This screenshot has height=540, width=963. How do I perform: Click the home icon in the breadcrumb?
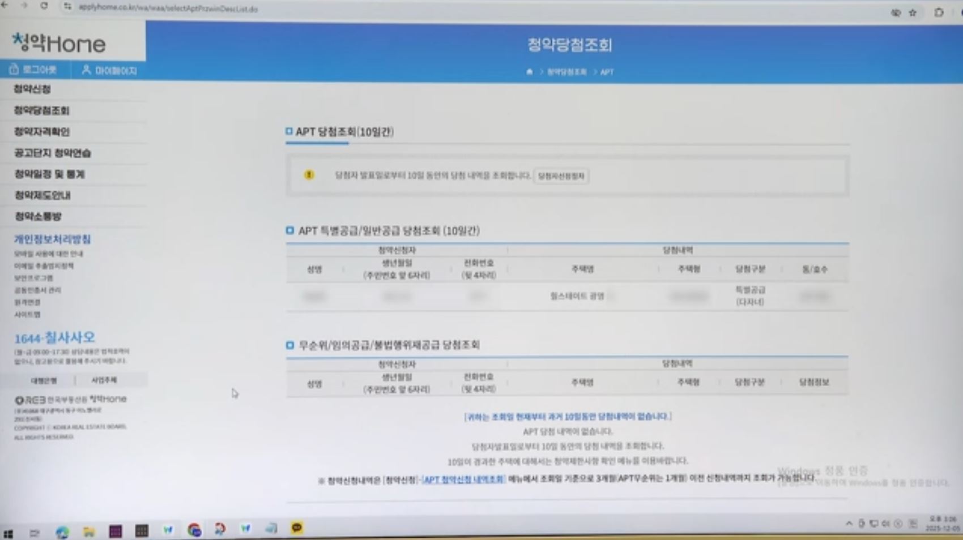coord(529,72)
